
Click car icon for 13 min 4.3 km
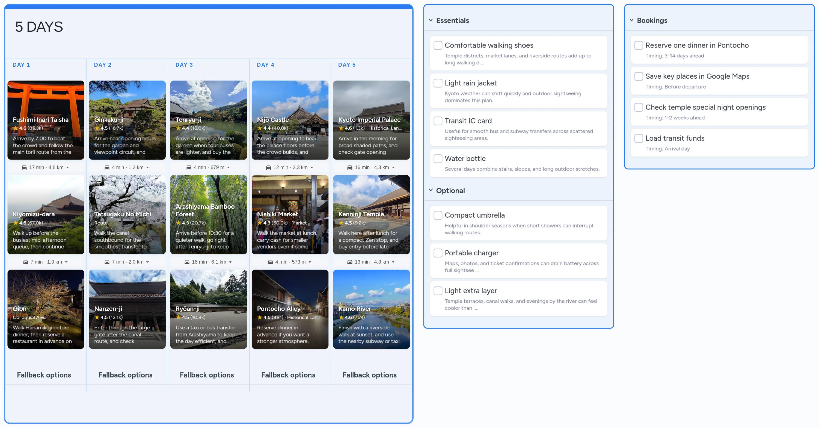350,262
